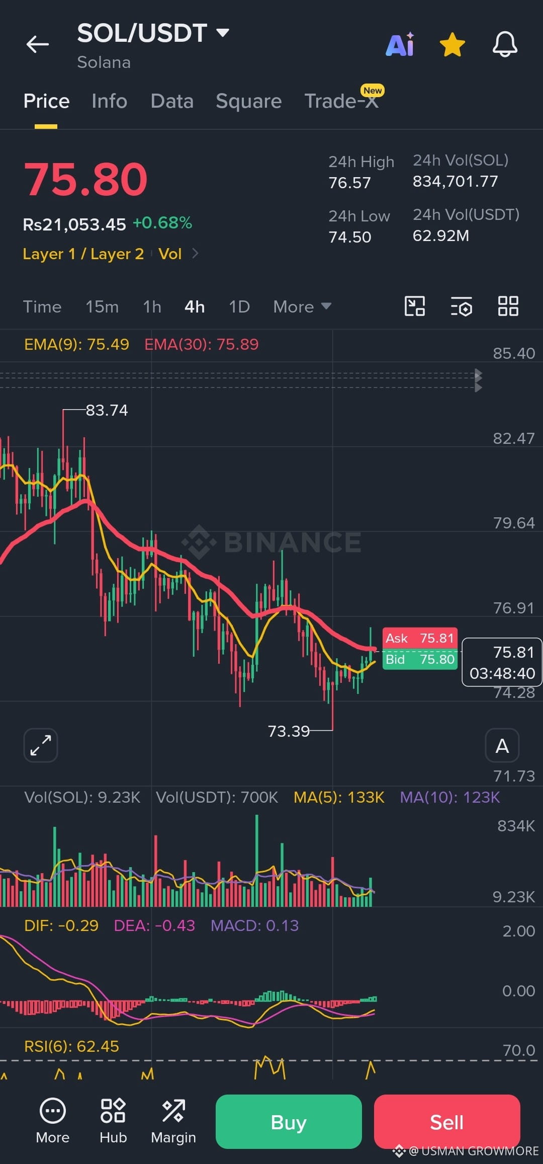Screen dimensions: 543x1164
Task: Open the chart layout grid icon
Action: click(x=508, y=306)
